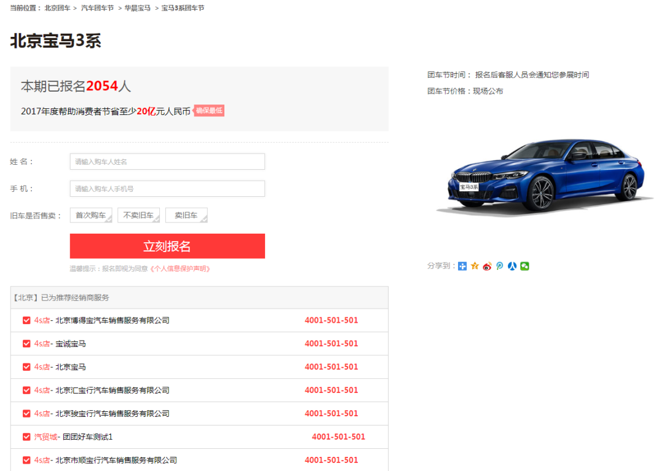Image resolution: width=664 pixels, height=471 pixels.
Task: Focus the 手机 phone number input field
Action: pos(167,189)
